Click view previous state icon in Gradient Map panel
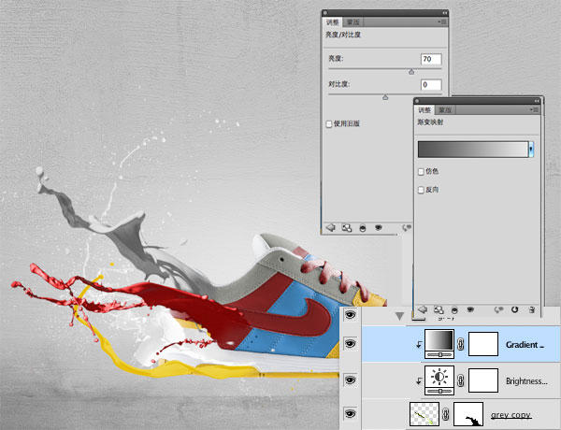 pyautogui.click(x=498, y=309)
